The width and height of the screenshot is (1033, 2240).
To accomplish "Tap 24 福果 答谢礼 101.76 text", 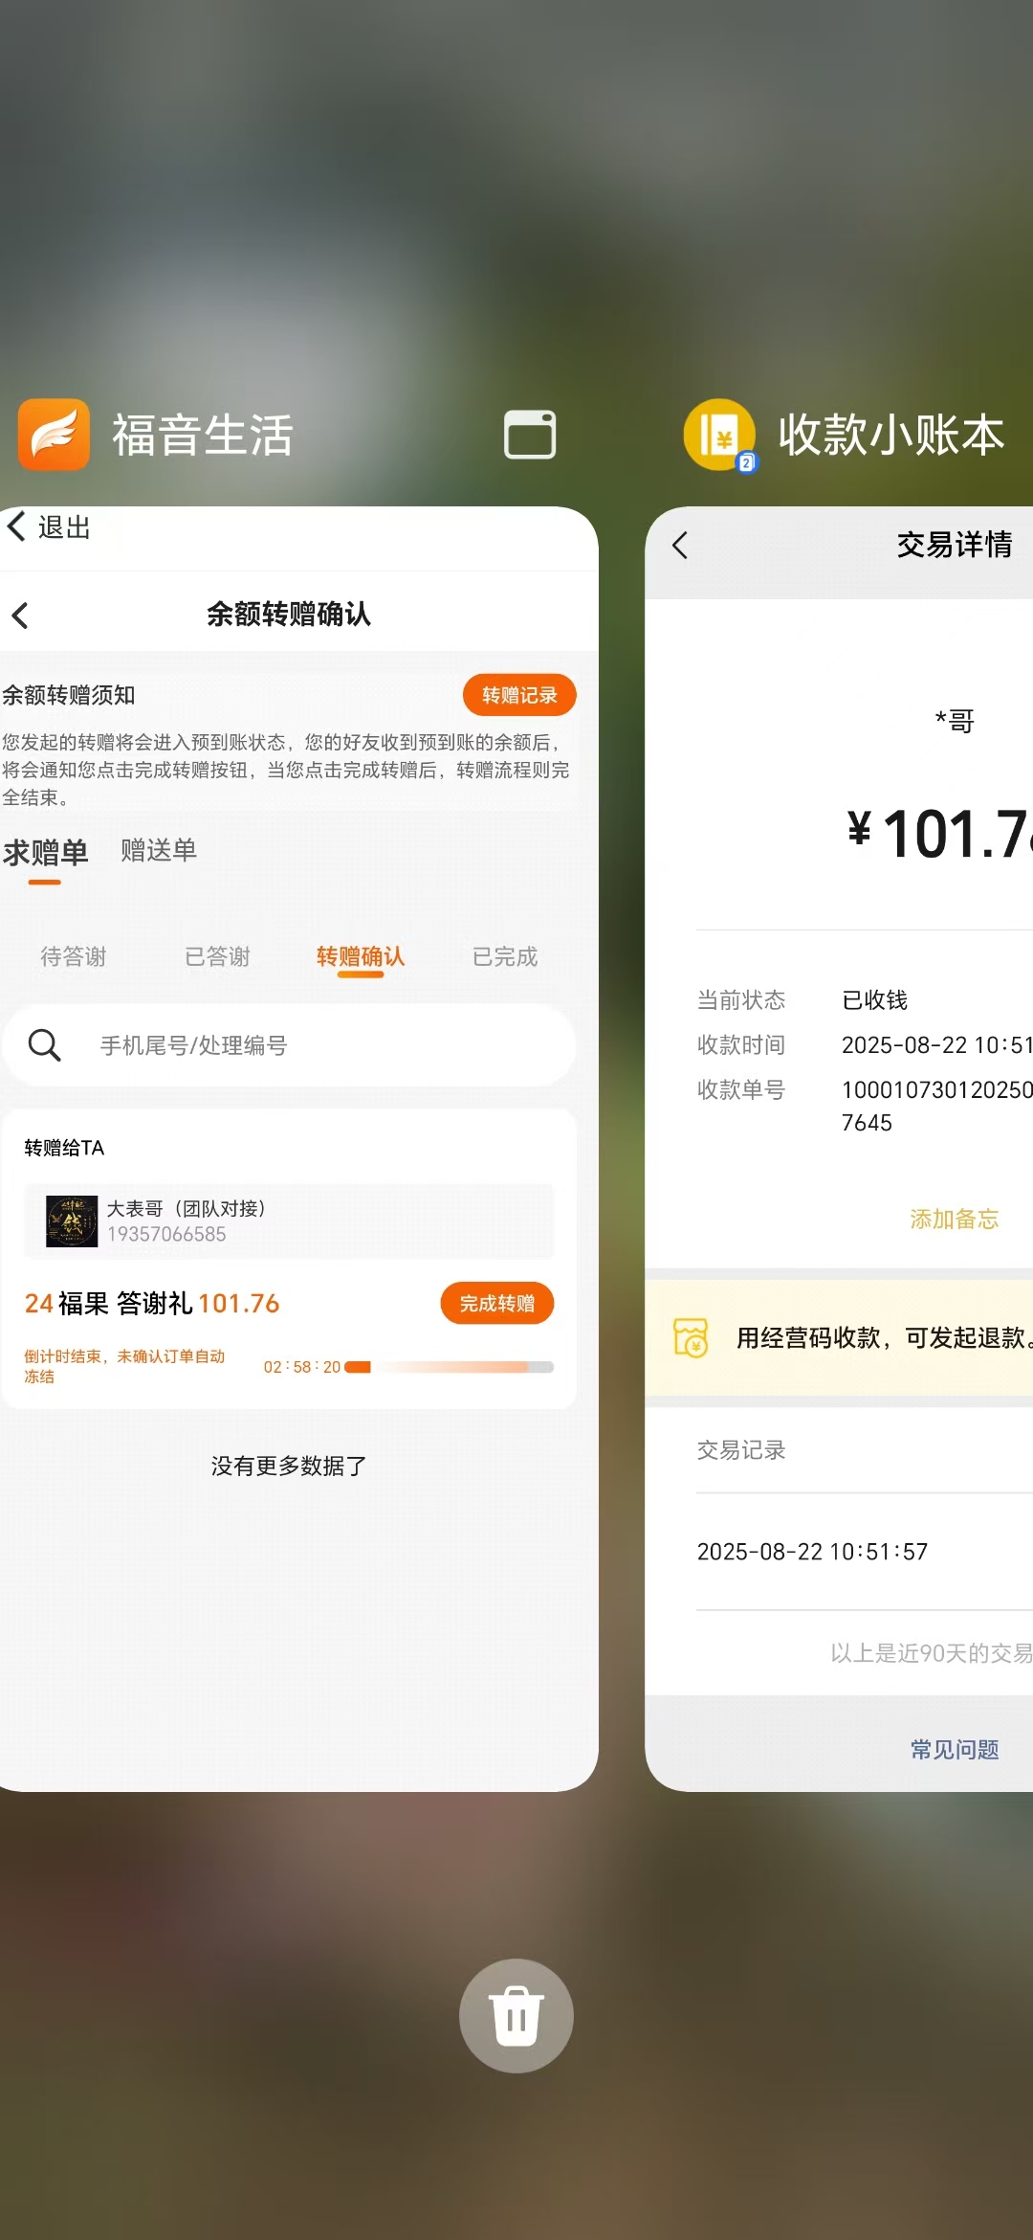I will coord(152,1303).
